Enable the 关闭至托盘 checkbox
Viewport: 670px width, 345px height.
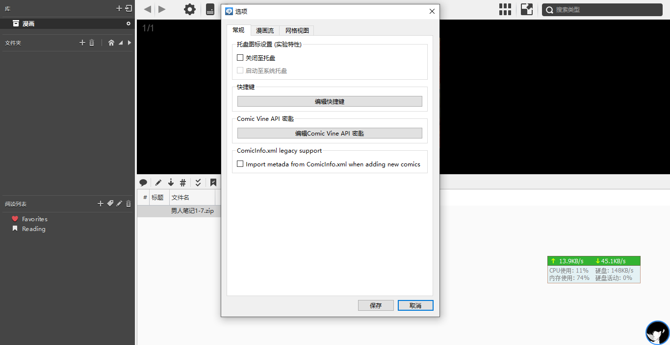coord(240,58)
